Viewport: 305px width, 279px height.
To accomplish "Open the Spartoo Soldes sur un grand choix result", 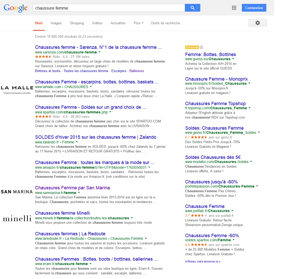I will pos(90,107).
